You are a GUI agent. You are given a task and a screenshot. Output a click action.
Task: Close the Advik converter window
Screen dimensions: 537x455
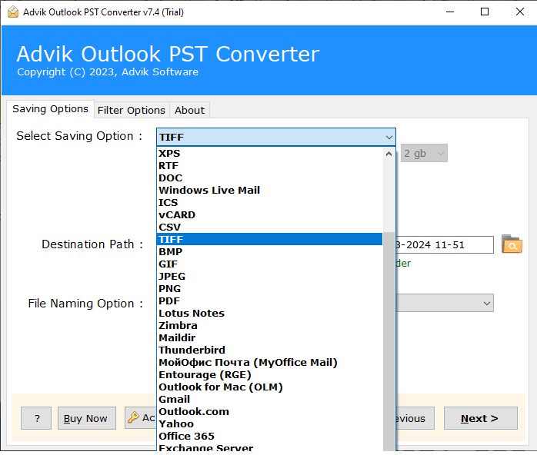(x=519, y=12)
